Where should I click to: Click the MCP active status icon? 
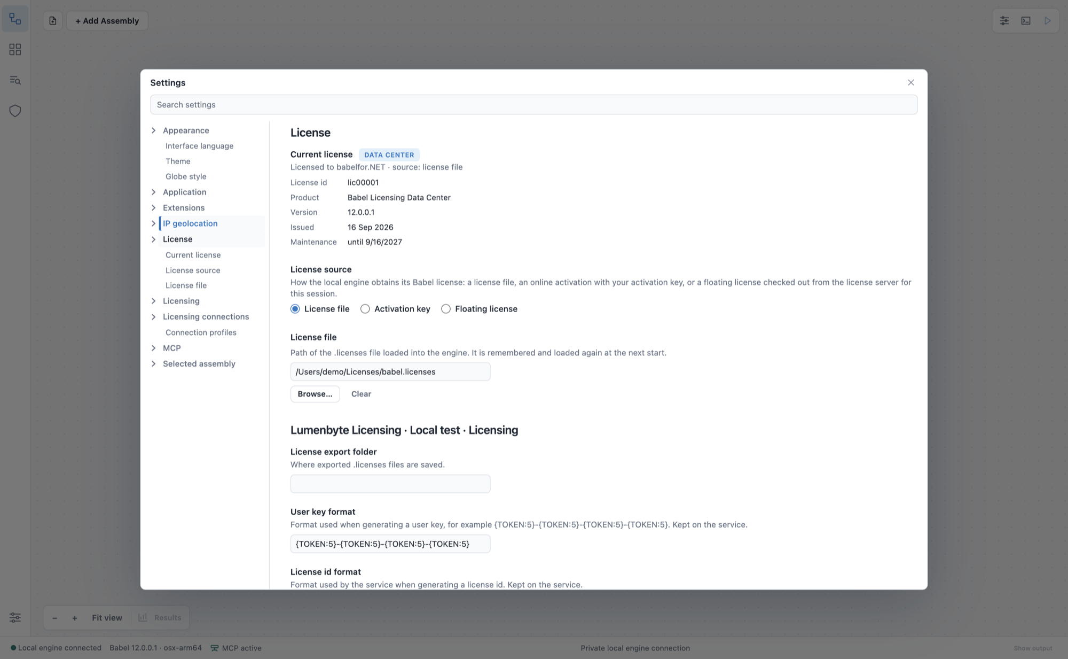(215, 648)
